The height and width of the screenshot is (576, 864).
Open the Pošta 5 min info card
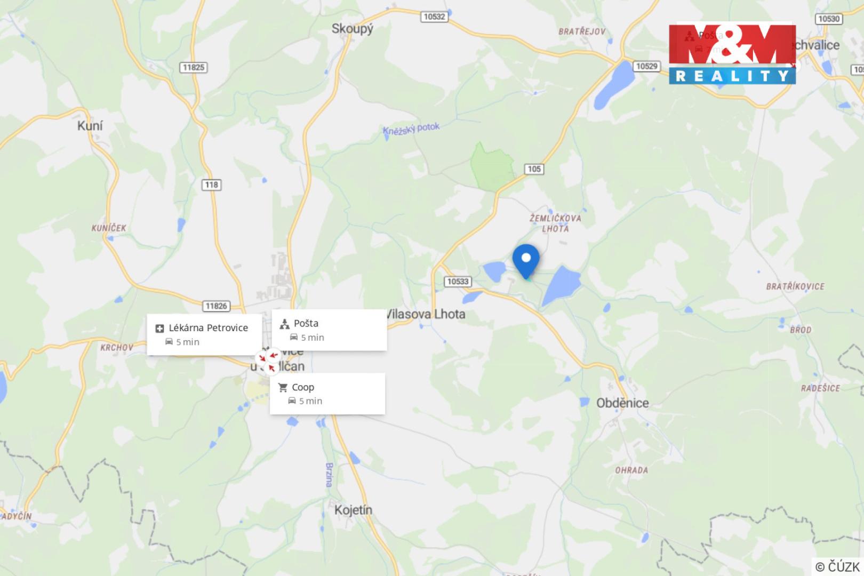point(329,330)
